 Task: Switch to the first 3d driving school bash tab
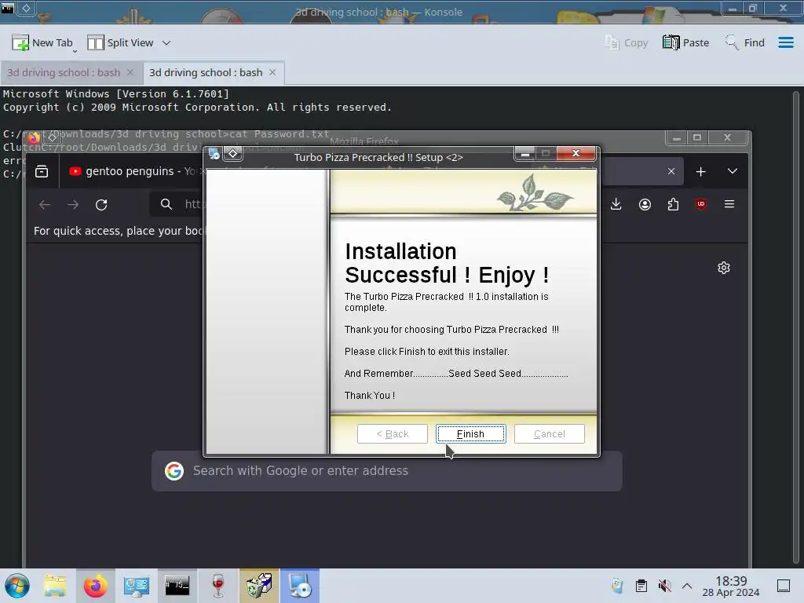click(x=64, y=73)
